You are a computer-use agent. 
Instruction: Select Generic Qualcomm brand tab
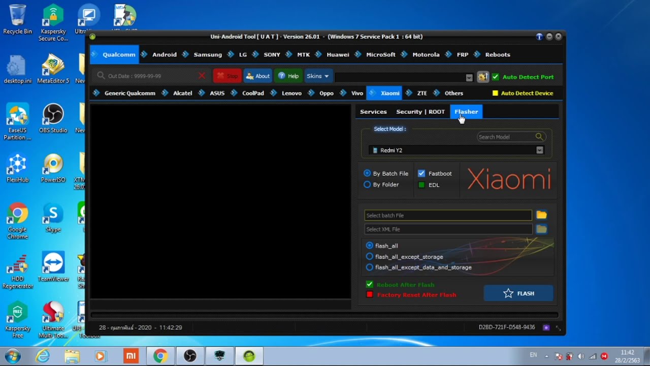124,93
